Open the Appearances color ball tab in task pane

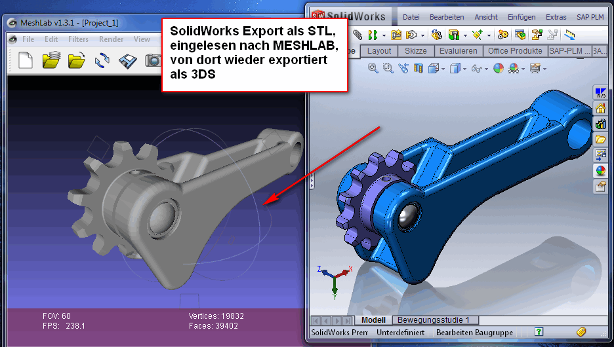pos(600,171)
